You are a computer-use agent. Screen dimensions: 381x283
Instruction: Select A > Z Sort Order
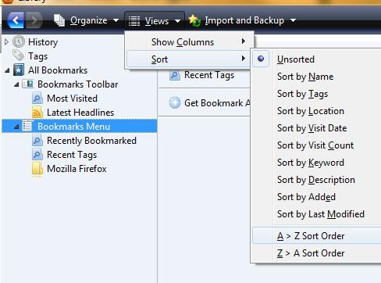point(317,235)
